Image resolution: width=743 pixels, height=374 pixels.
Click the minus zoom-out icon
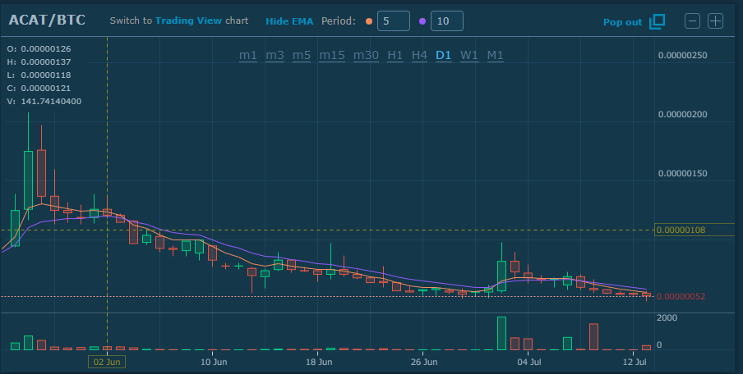click(692, 21)
